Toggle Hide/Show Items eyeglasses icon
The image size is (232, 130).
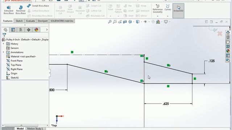145,22
